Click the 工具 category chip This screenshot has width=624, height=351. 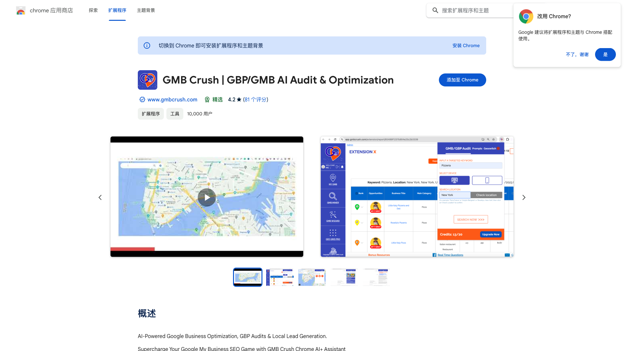click(x=175, y=114)
